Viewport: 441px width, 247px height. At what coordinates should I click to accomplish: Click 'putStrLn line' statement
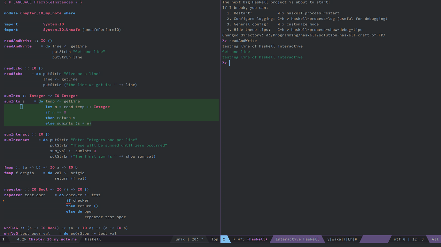click(67, 57)
